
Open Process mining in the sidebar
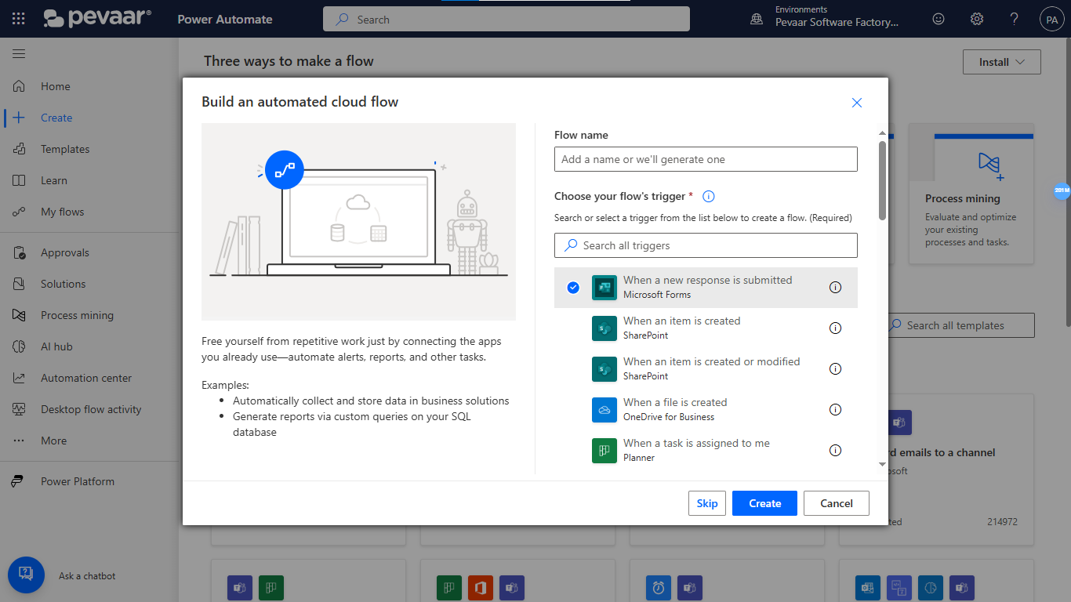[x=77, y=315]
